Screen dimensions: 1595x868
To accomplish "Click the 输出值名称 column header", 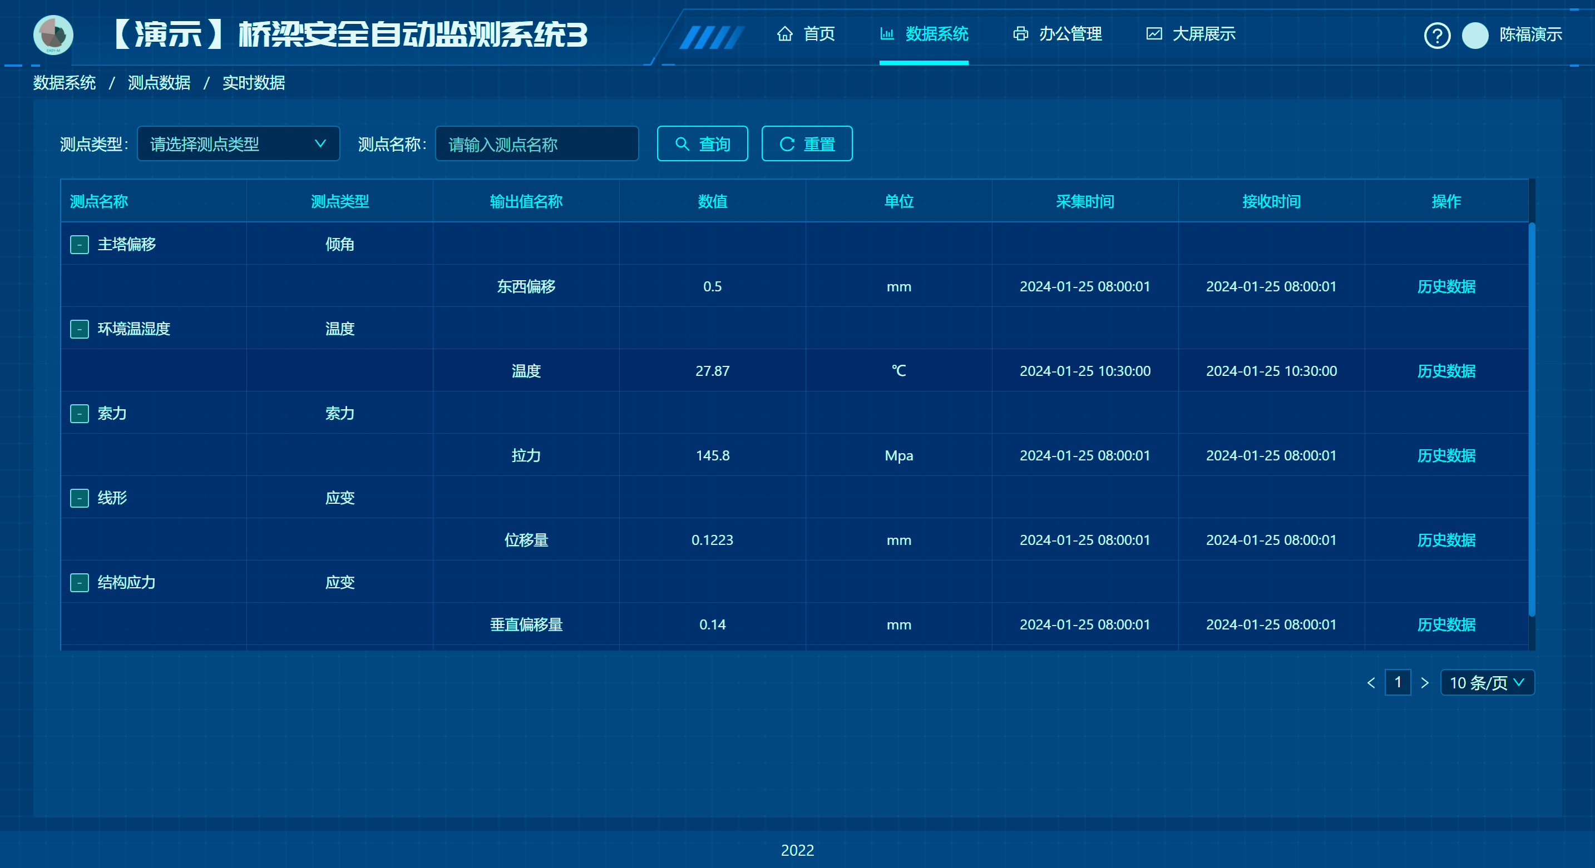I will click(x=526, y=202).
